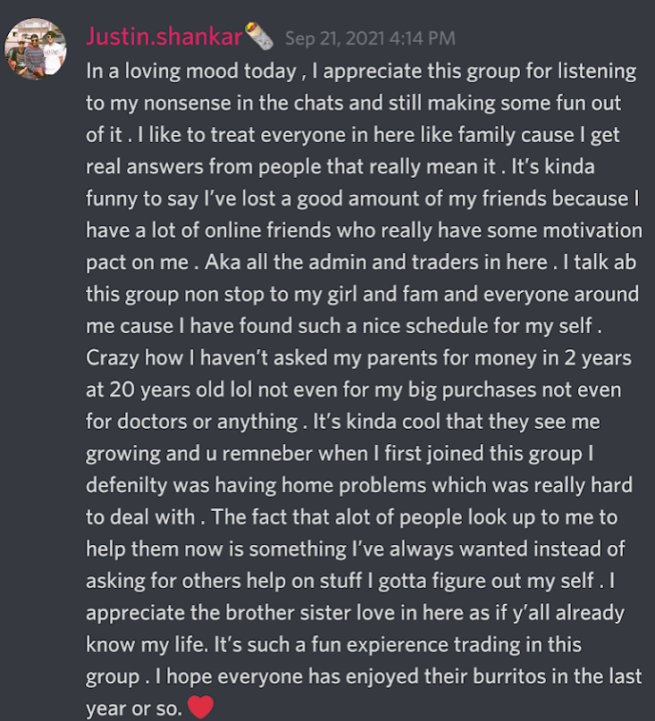This screenshot has width=655, height=721.
Task: Click the Sep 21, 2021 4:14 PM timestamp
Action: coord(370,38)
